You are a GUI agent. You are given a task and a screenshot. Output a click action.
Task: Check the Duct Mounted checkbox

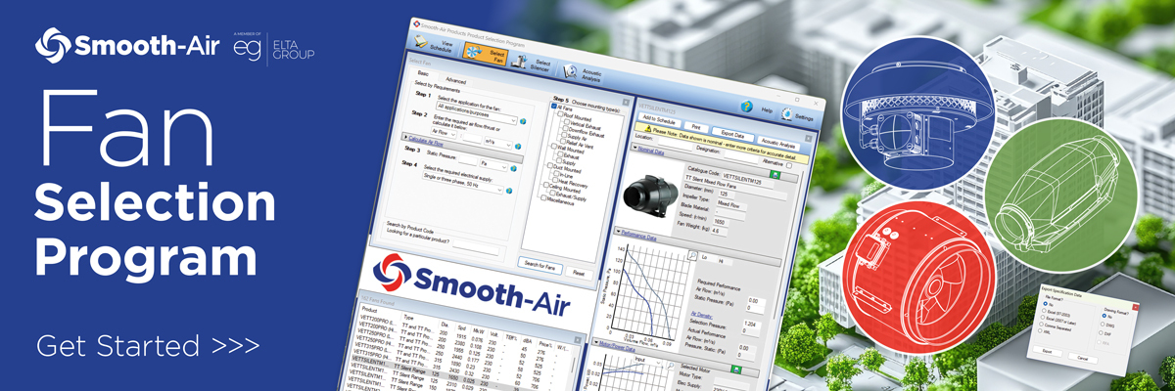549,164
